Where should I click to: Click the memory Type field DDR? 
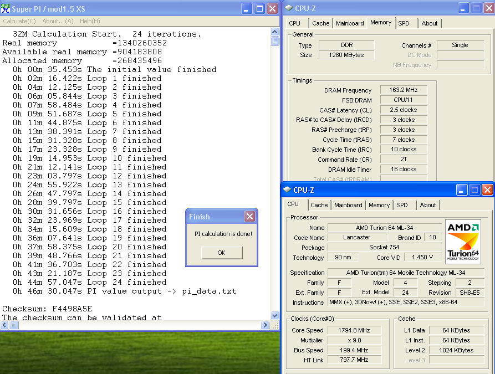point(346,45)
